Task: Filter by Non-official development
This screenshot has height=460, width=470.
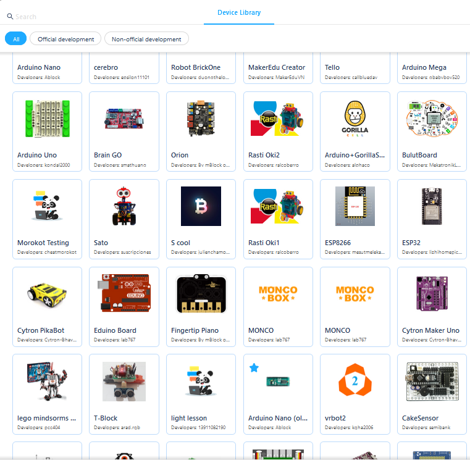Action: click(x=146, y=39)
